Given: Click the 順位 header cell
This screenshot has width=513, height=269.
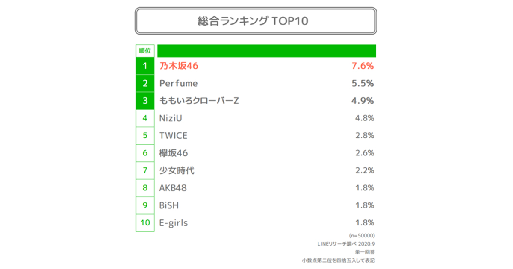Looking at the screenshot, I should click(145, 51).
